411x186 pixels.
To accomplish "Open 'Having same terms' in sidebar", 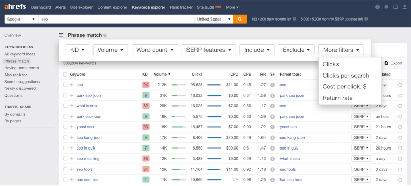I will [x=22, y=68].
